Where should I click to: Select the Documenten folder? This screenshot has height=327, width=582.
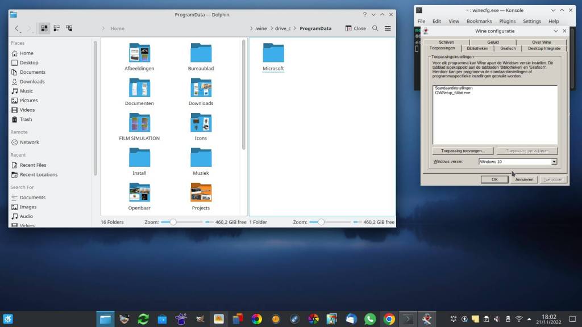(x=139, y=91)
